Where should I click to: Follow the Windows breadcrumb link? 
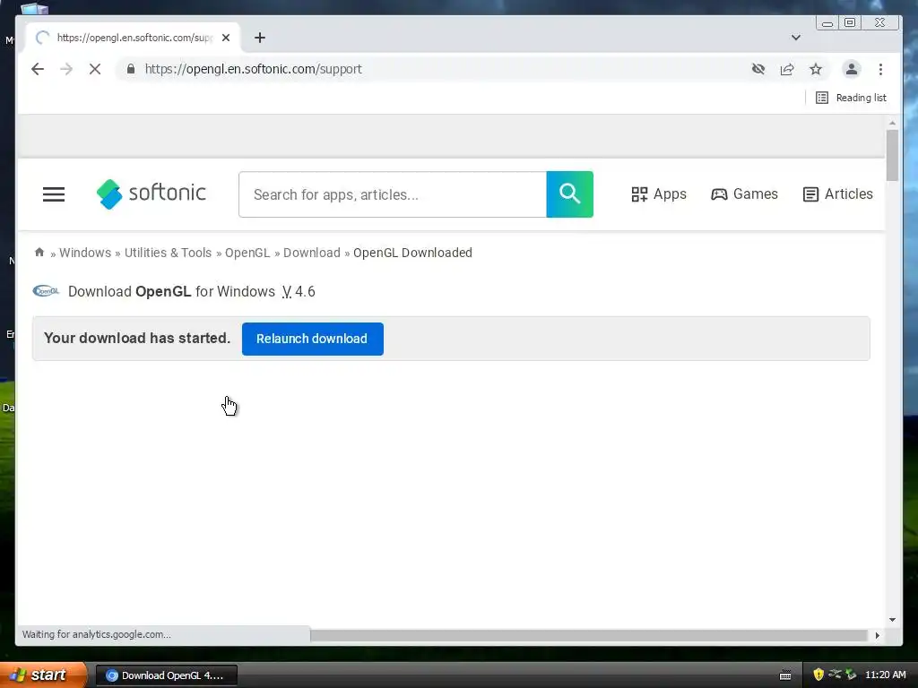85,253
